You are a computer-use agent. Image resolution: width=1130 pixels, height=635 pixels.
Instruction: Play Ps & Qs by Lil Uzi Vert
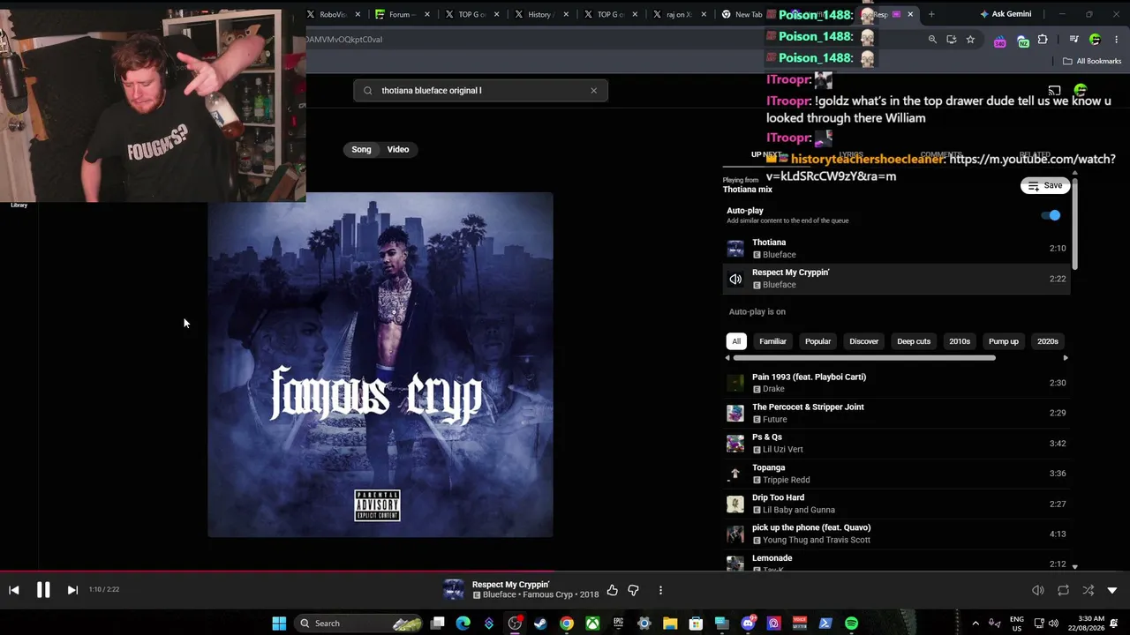coord(896,443)
